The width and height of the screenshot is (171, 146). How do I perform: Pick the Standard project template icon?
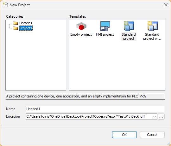coord(129,26)
